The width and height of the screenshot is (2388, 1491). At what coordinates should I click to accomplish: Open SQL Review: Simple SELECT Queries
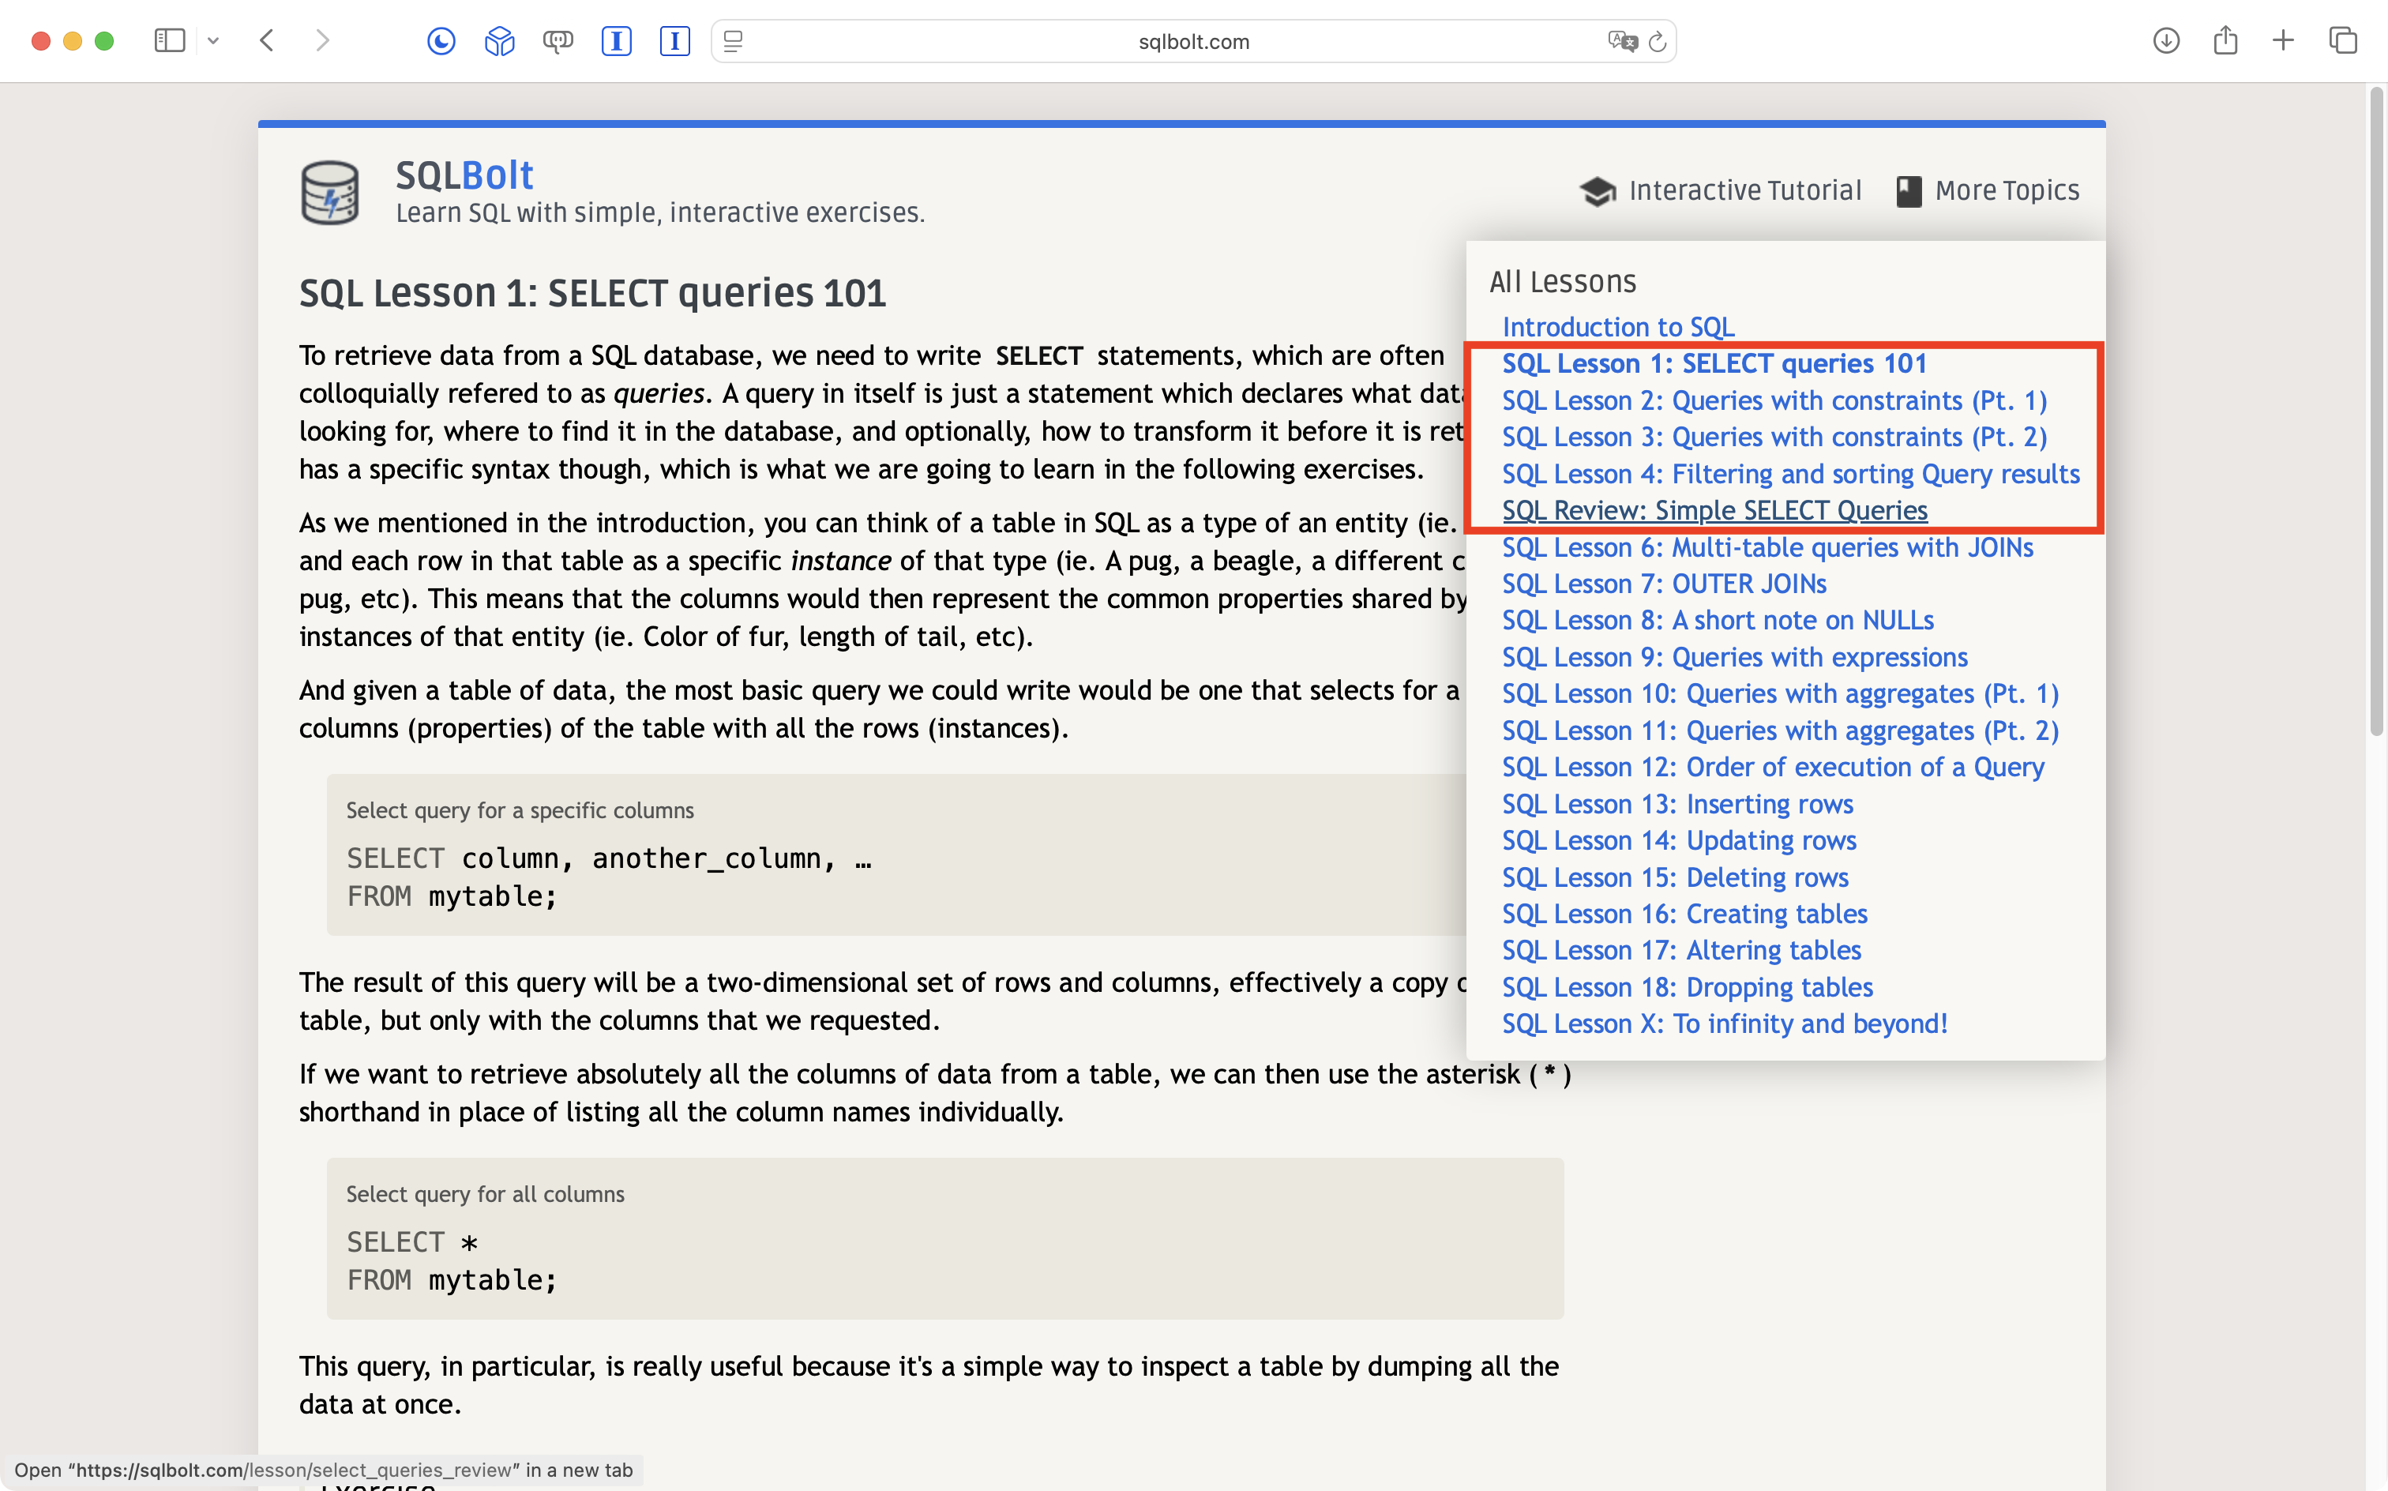[x=1714, y=511]
